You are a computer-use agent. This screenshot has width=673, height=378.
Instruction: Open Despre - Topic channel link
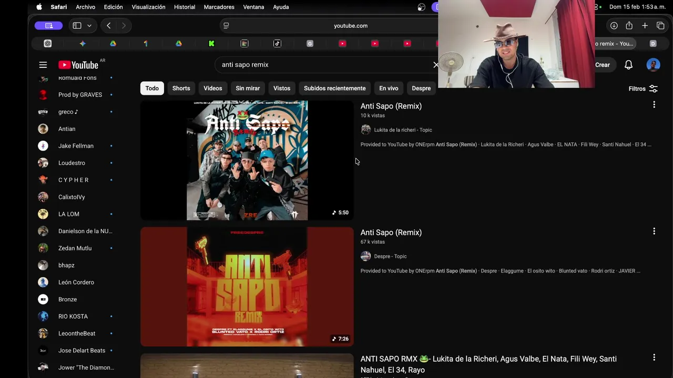[390, 256]
